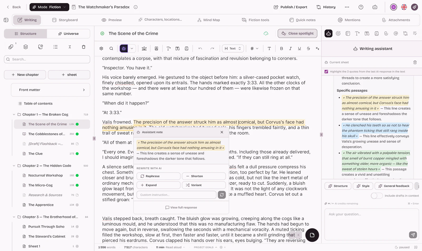Switch to the Storyboard tab
The height and width of the screenshot is (251, 422).
pyautogui.click(x=65, y=20)
